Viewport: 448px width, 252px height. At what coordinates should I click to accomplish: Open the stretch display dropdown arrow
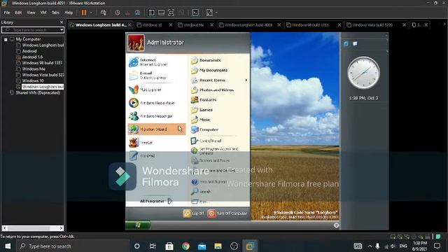click(216, 13)
